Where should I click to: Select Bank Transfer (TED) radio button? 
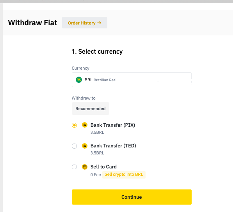74,146
